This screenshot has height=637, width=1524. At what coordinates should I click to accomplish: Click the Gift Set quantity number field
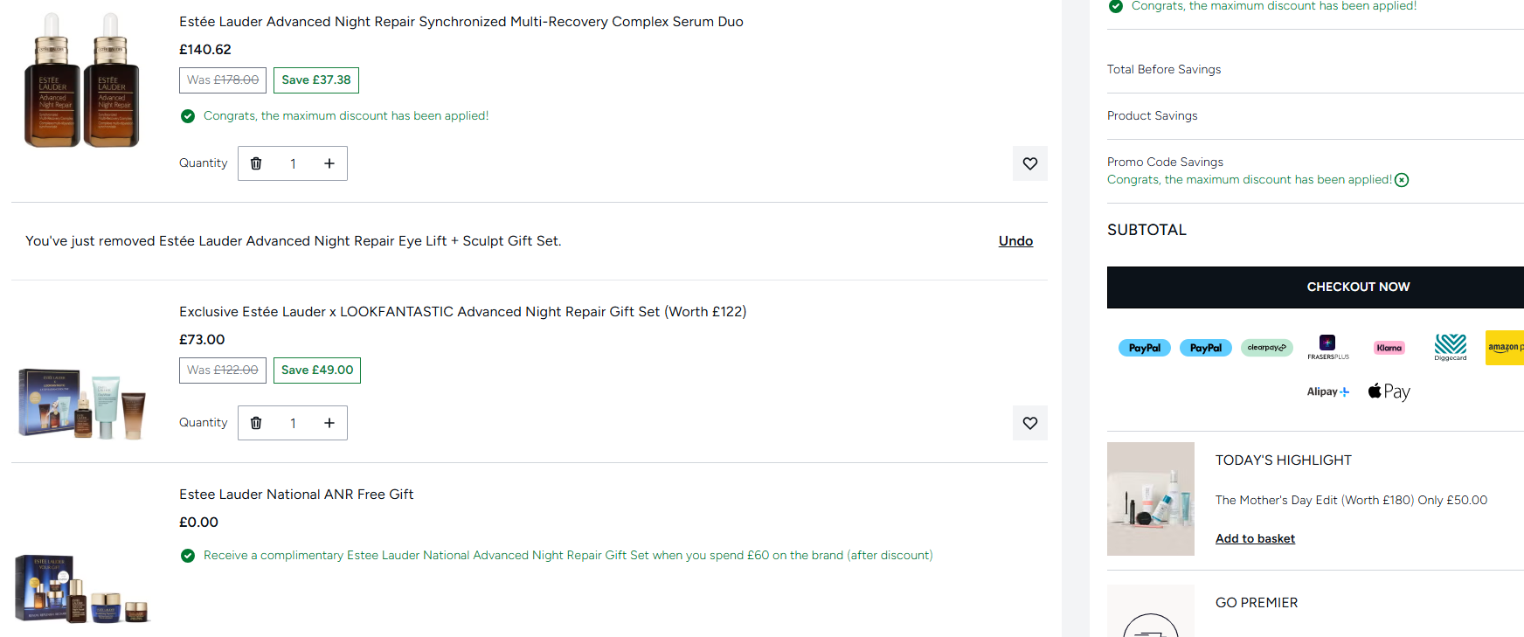[293, 423]
